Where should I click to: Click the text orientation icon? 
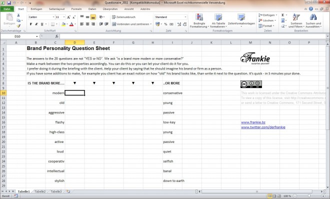pos(101,17)
